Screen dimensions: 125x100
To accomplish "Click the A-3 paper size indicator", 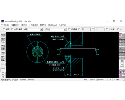I will (x=85, y=79).
